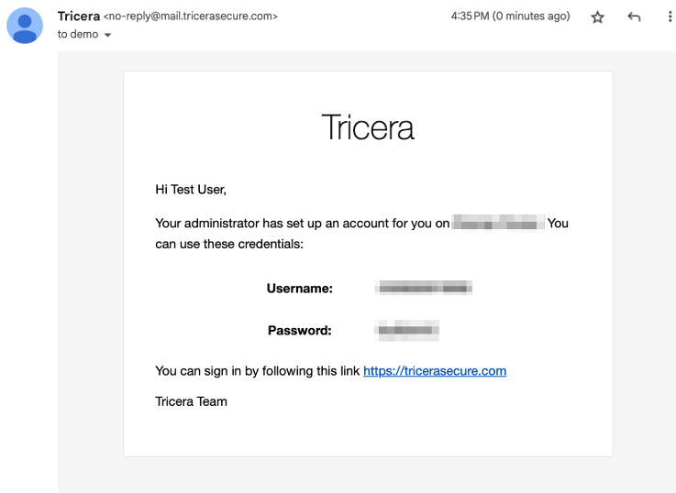The image size is (676, 493).
Task: Click the "can use these credentials:" line
Action: pos(229,244)
